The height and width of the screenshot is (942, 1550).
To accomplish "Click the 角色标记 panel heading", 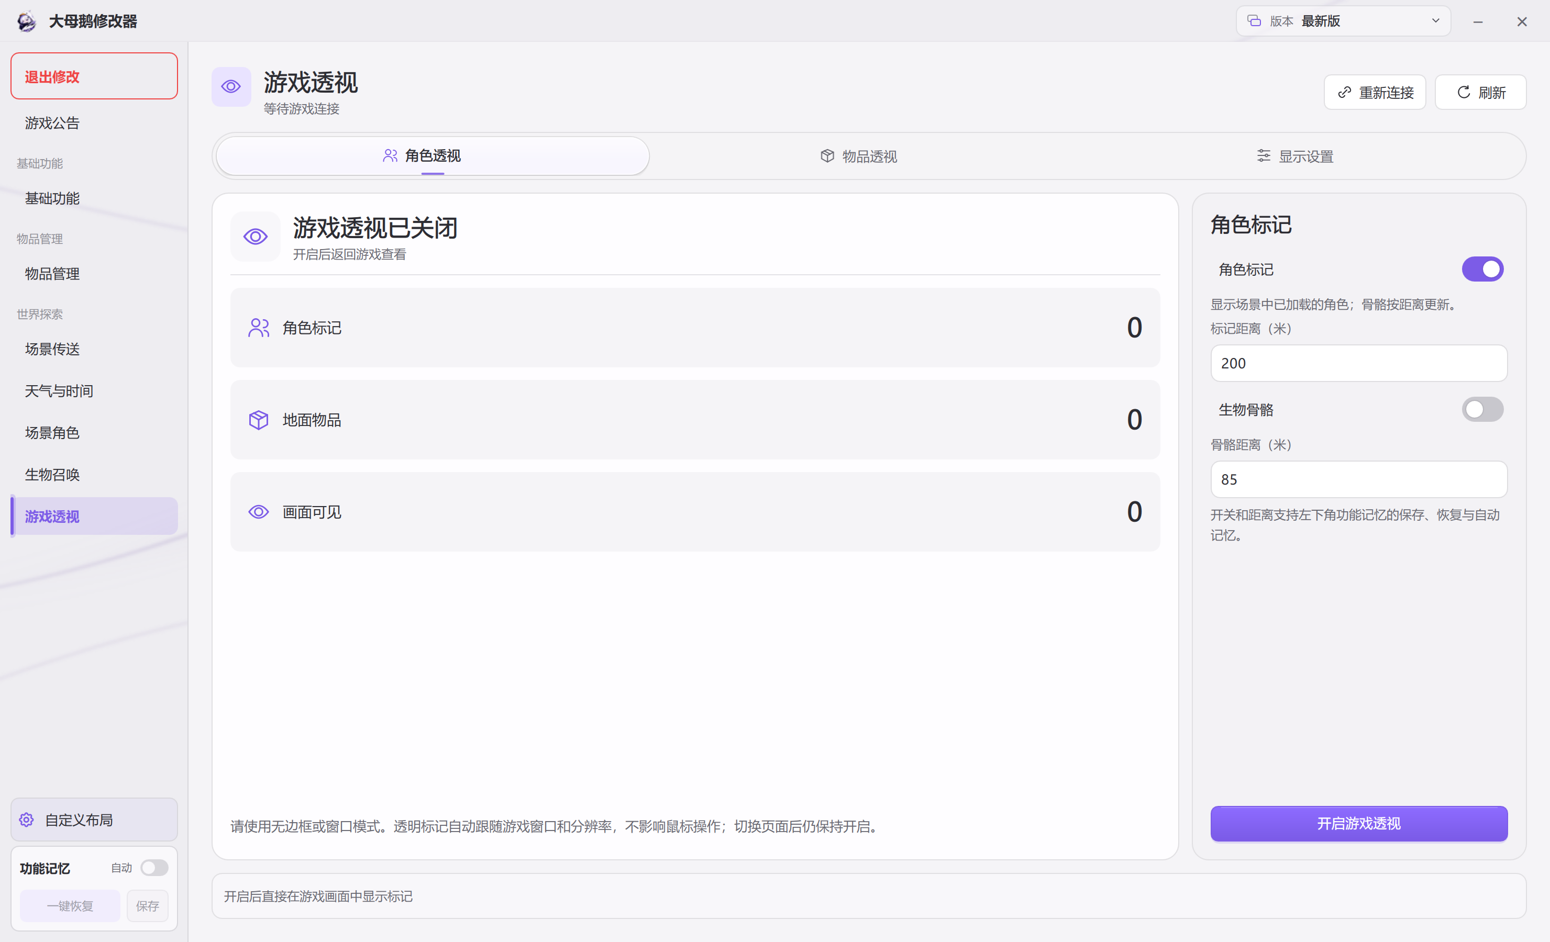I will [1250, 225].
